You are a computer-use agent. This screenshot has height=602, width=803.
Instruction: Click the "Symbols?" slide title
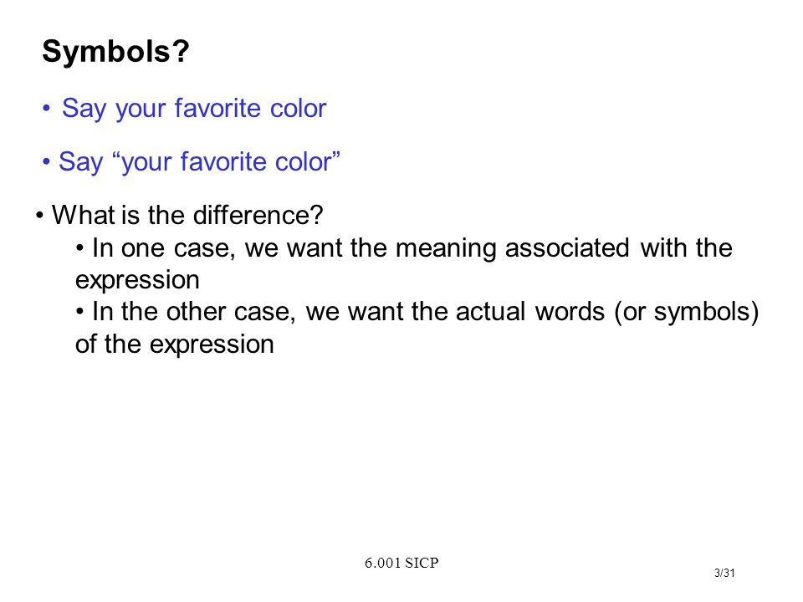point(115,52)
